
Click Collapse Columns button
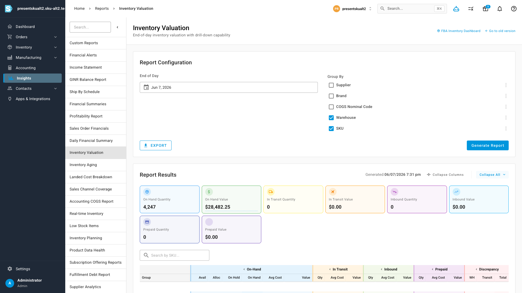point(445,175)
